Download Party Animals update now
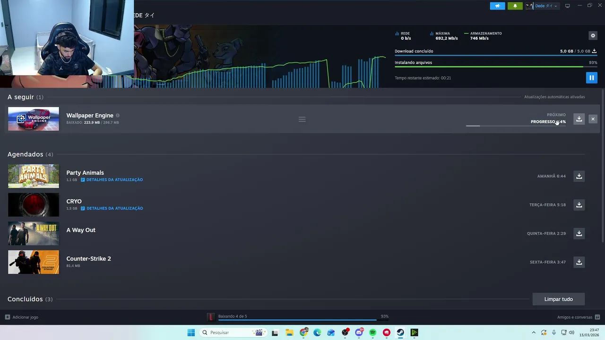Image resolution: width=605 pixels, height=340 pixels. [579, 176]
